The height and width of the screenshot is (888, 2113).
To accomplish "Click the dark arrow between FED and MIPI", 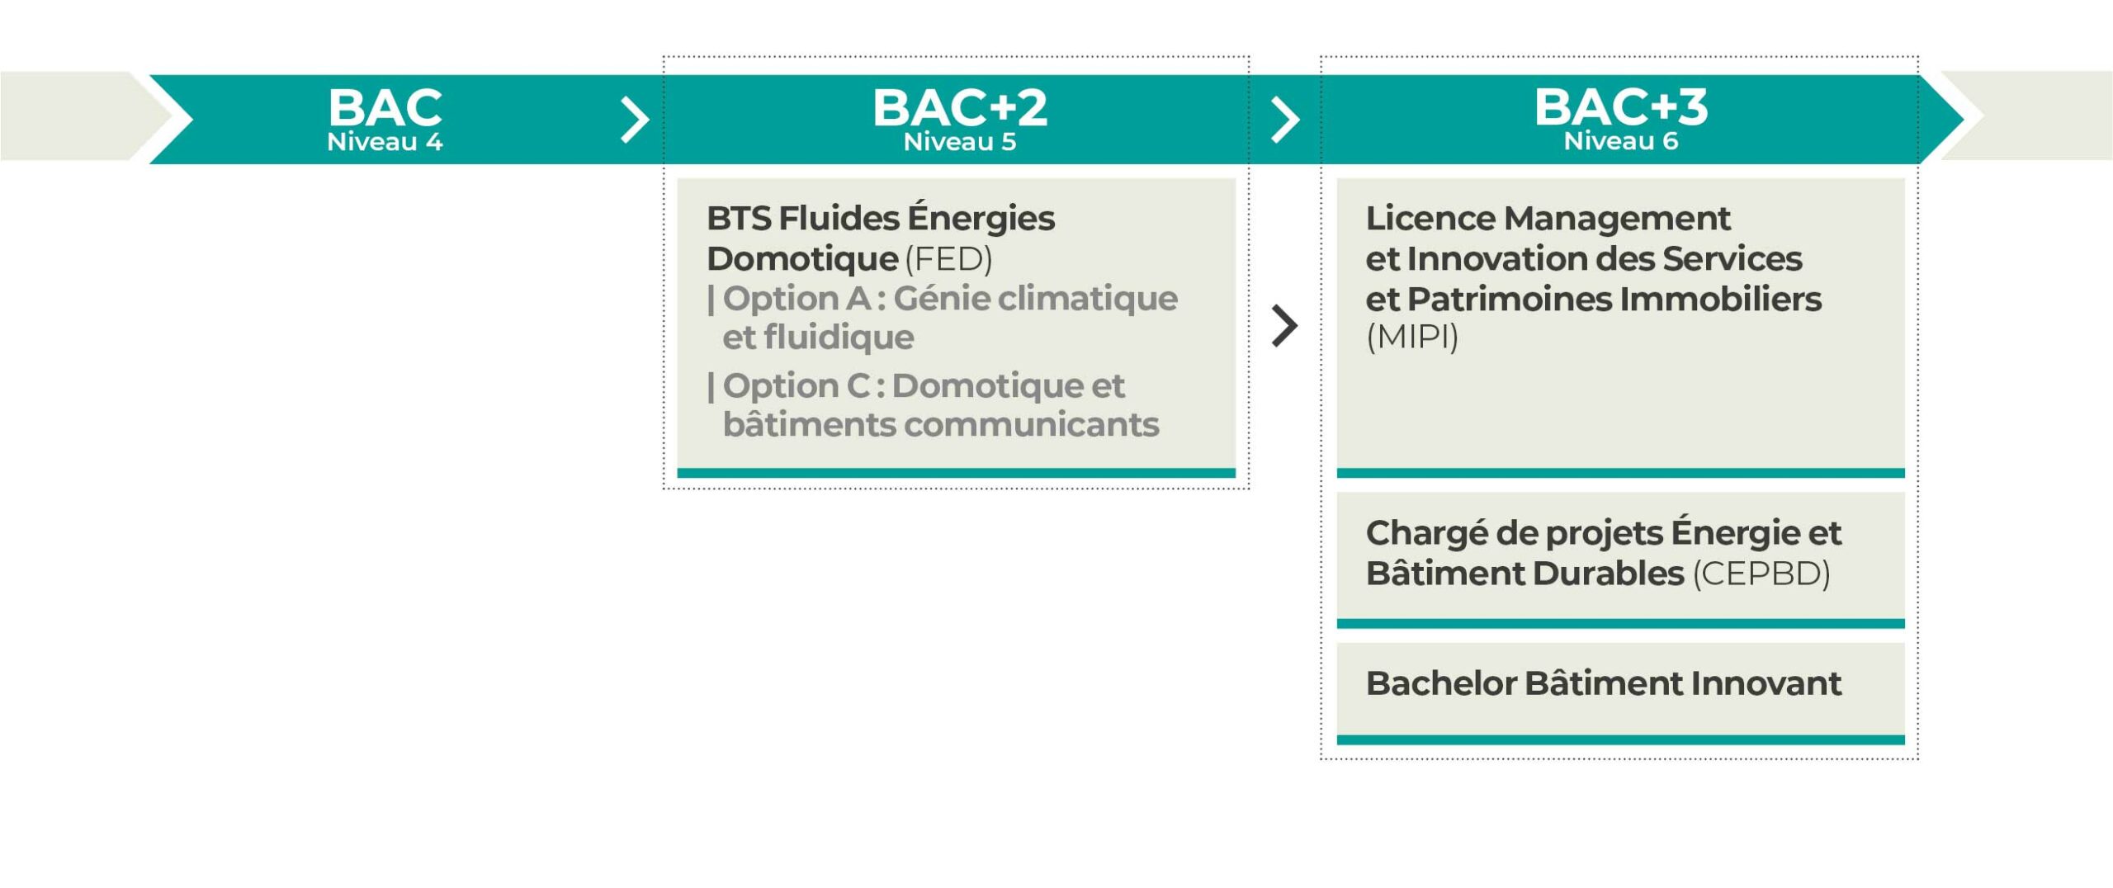I will pos(1285,326).
